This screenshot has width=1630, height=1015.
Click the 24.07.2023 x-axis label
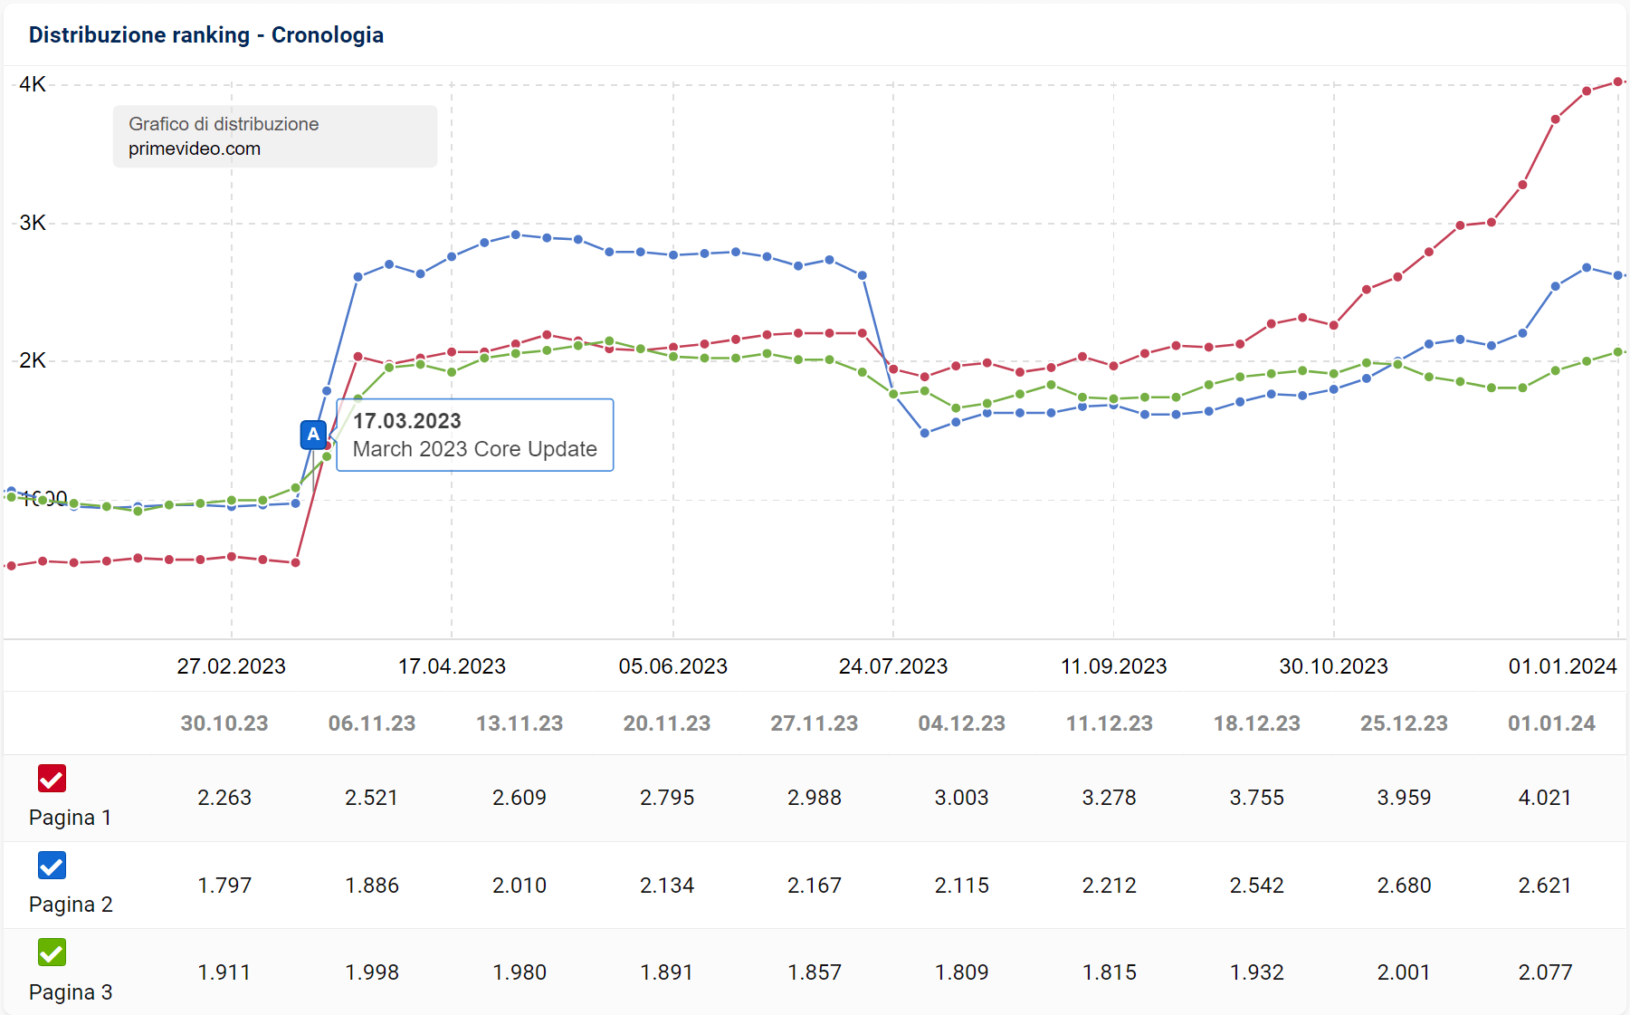pos(893,666)
